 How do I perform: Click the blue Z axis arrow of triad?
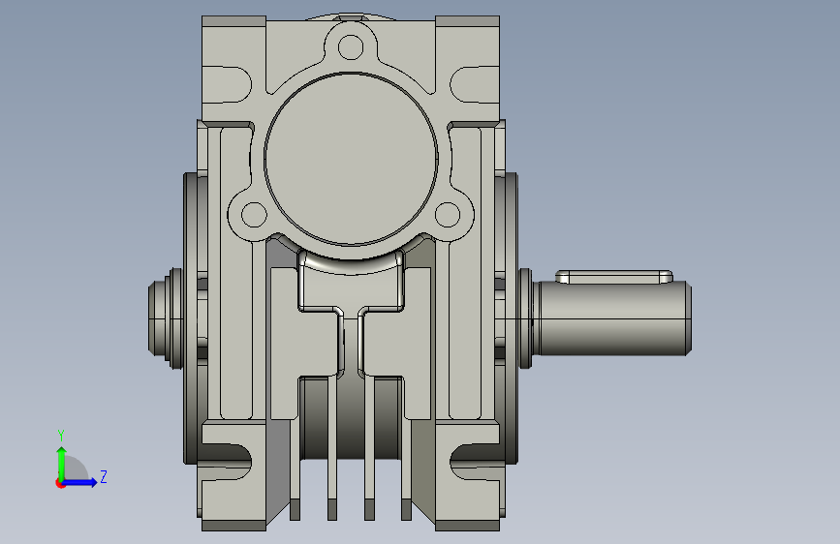point(80,482)
